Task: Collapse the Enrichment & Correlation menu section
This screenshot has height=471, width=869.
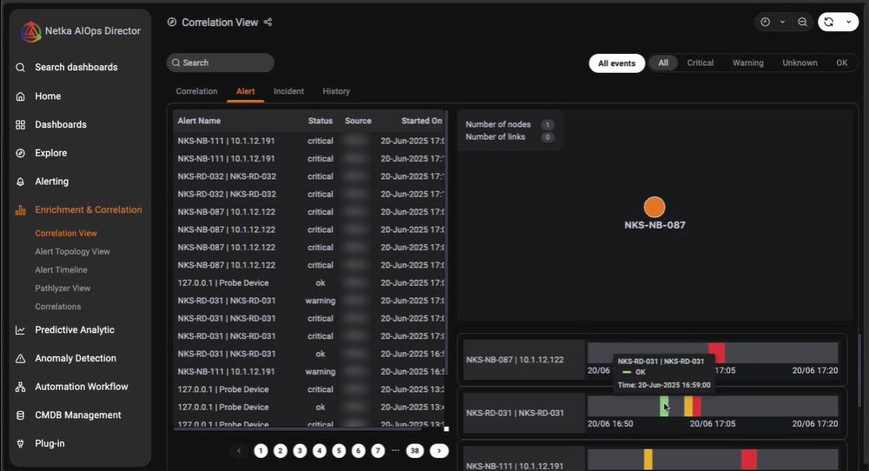Action: pos(88,209)
